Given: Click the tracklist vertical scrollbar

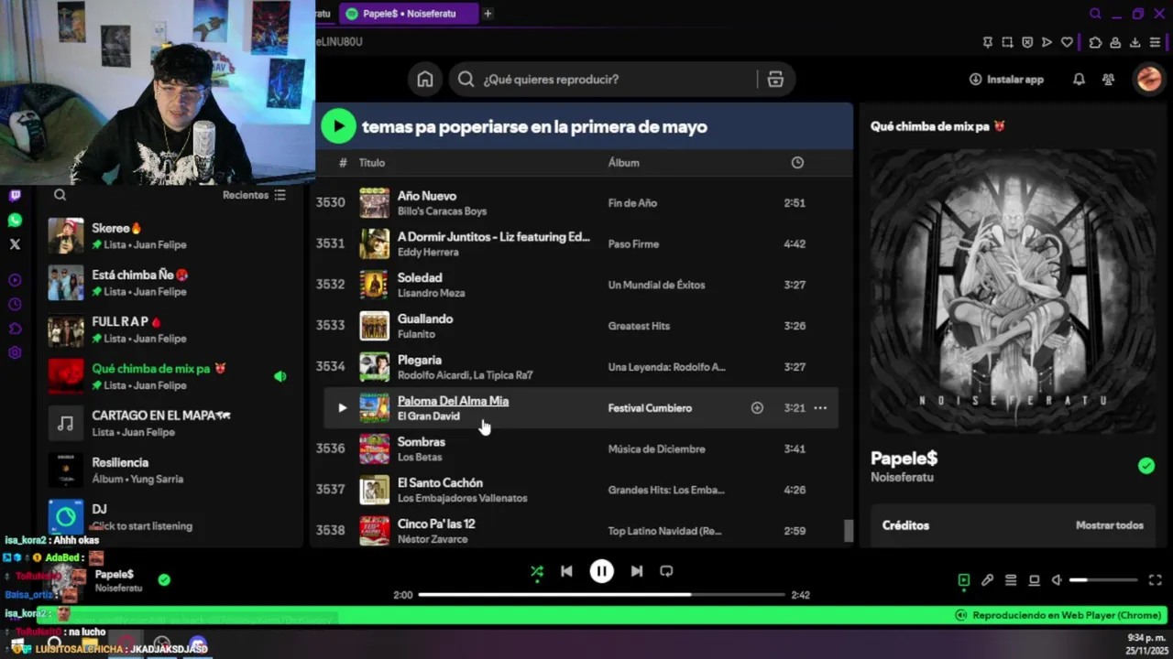Looking at the screenshot, I should pos(848,531).
